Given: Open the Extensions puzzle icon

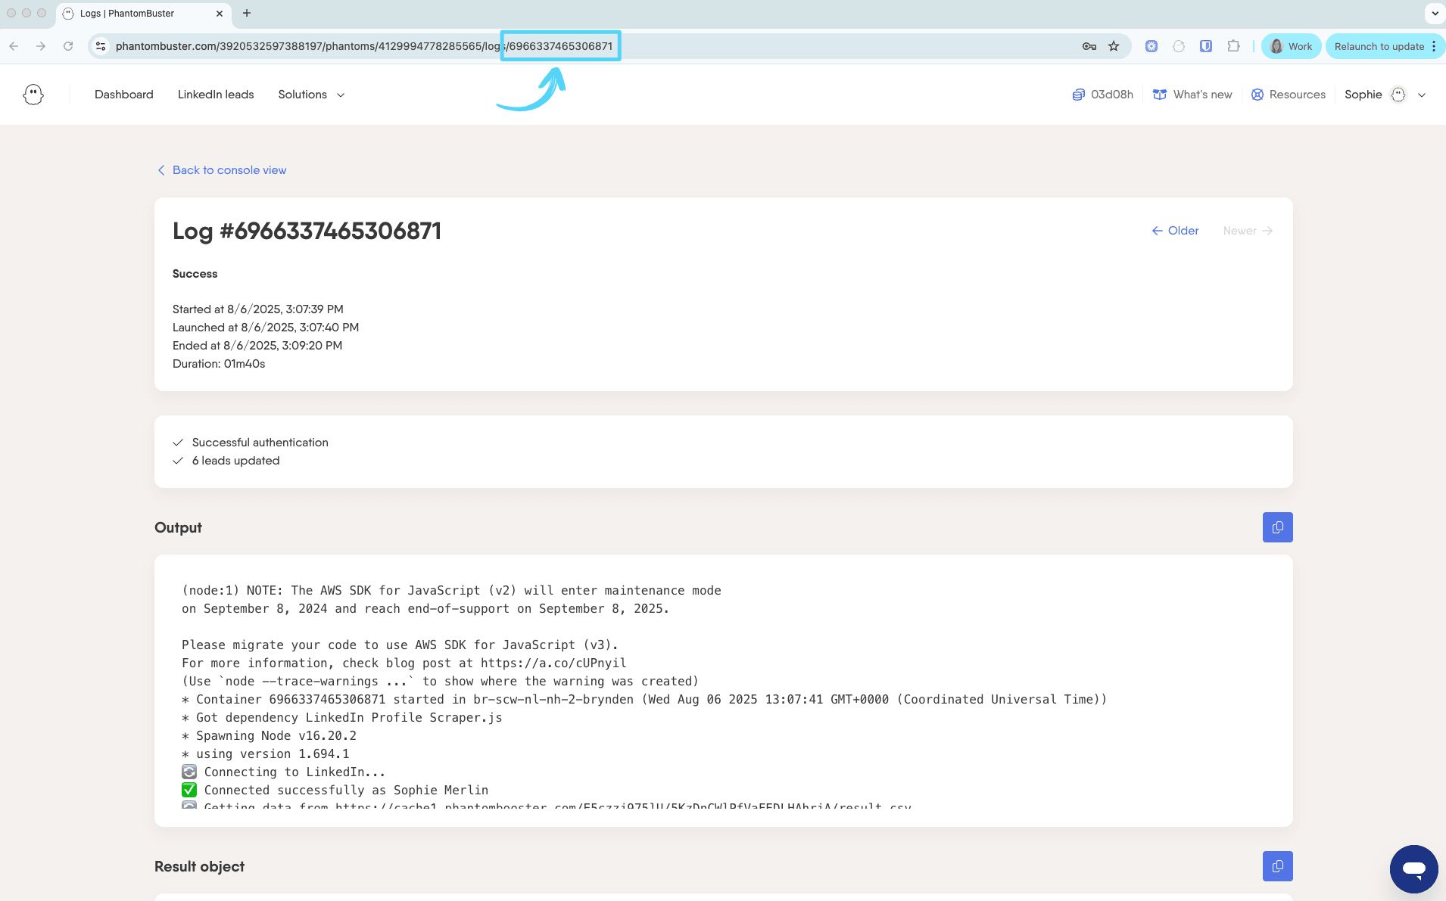Looking at the screenshot, I should click(1233, 46).
